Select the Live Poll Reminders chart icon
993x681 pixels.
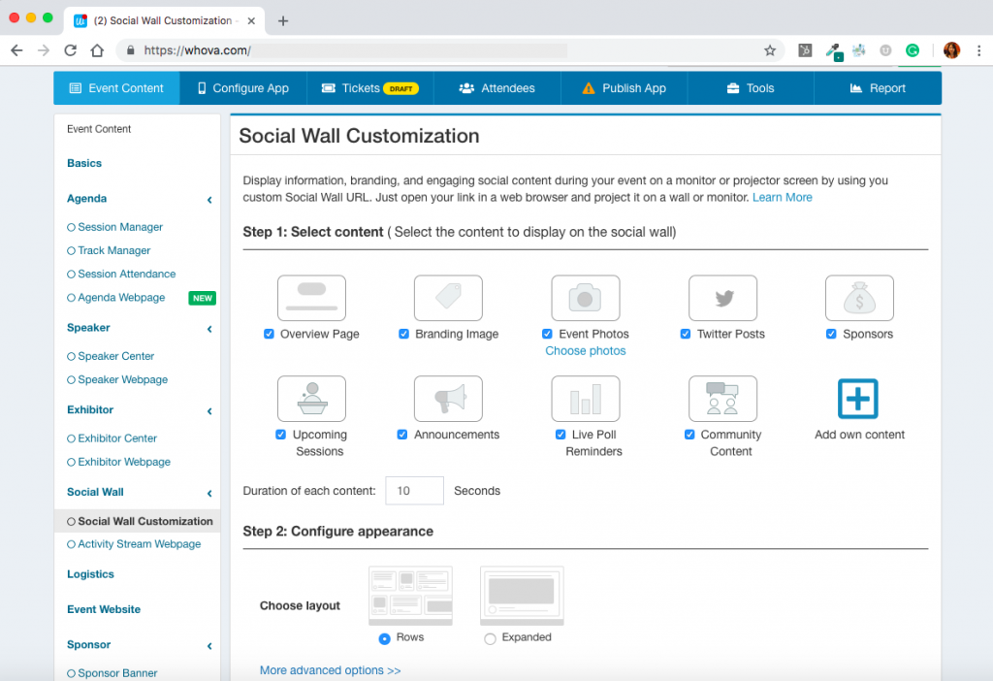[585, 399]
